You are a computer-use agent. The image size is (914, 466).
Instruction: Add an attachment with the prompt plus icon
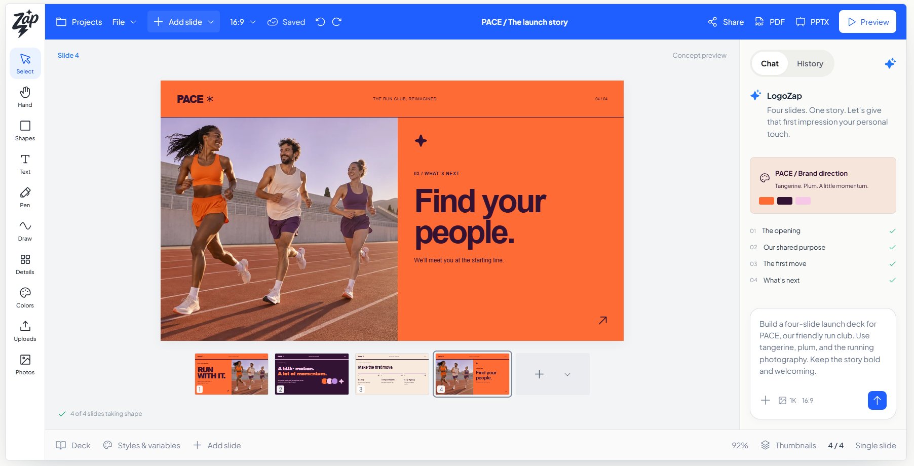tap(766, 400)
